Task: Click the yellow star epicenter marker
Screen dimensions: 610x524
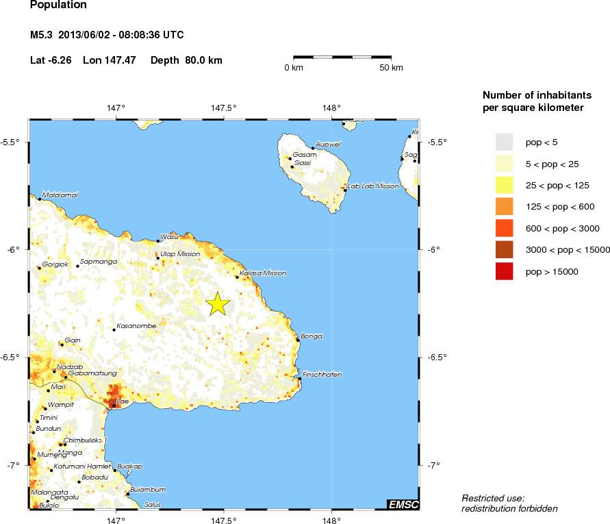Action: point(218,303)
